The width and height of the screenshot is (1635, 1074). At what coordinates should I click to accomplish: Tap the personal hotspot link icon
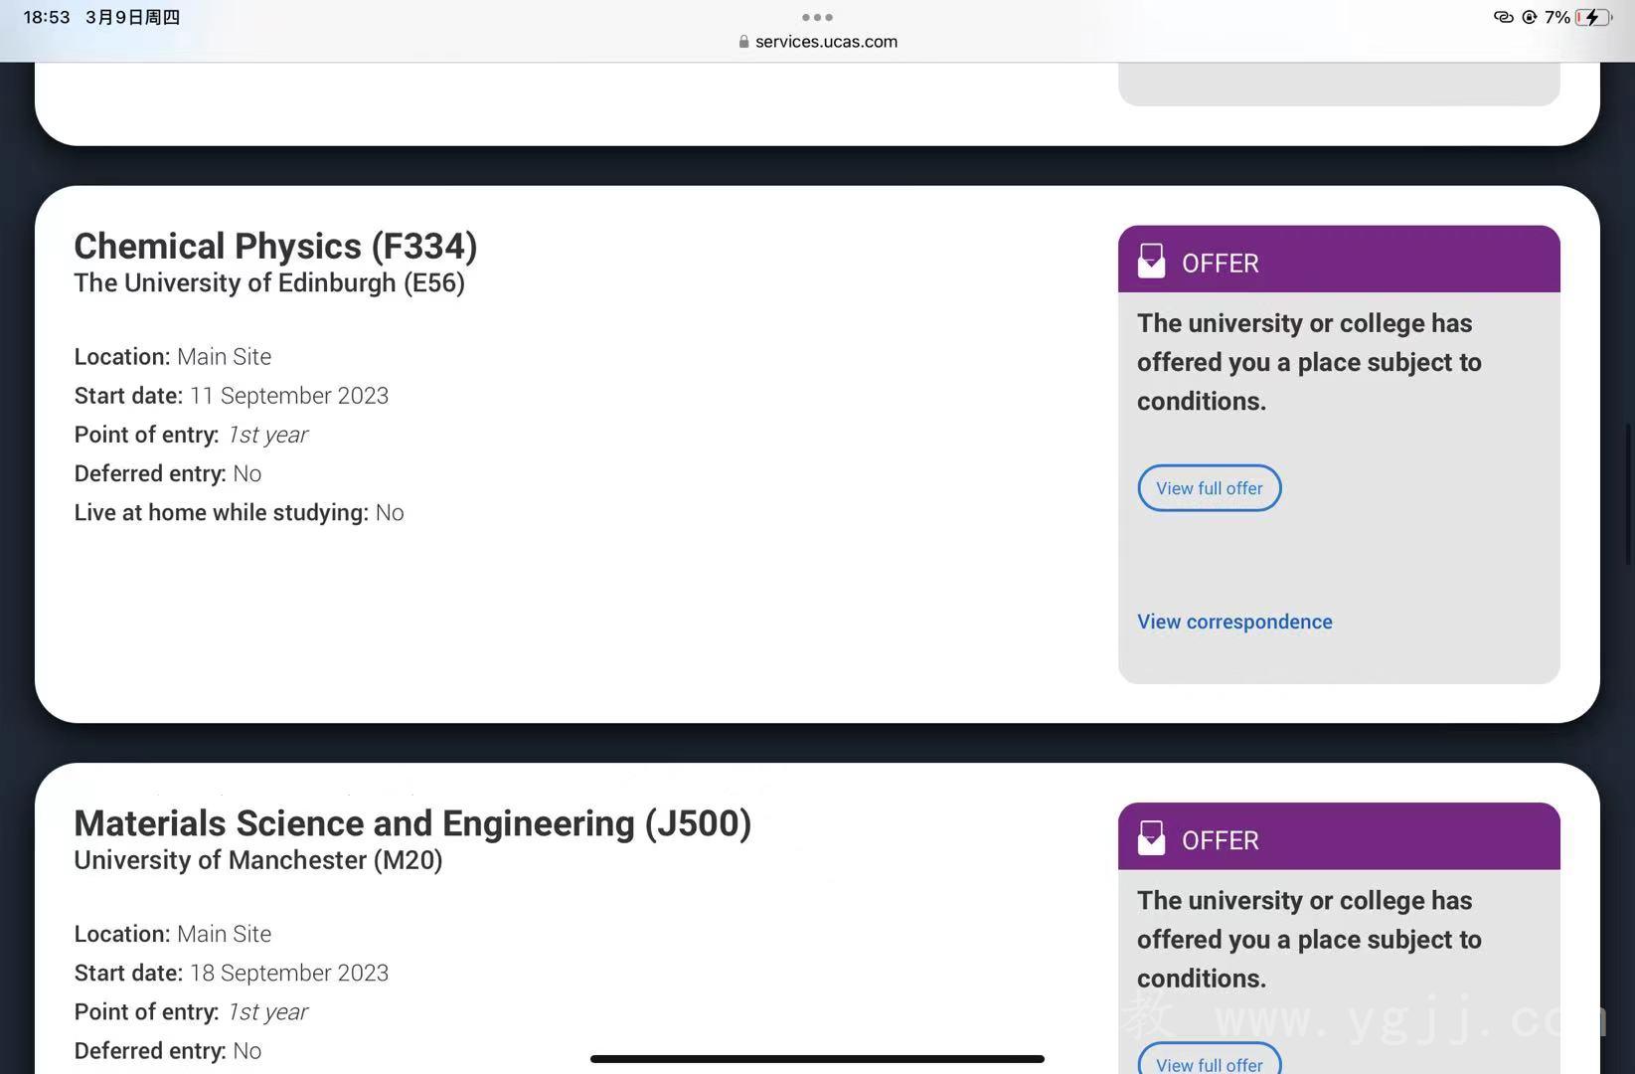point(1503,17)
